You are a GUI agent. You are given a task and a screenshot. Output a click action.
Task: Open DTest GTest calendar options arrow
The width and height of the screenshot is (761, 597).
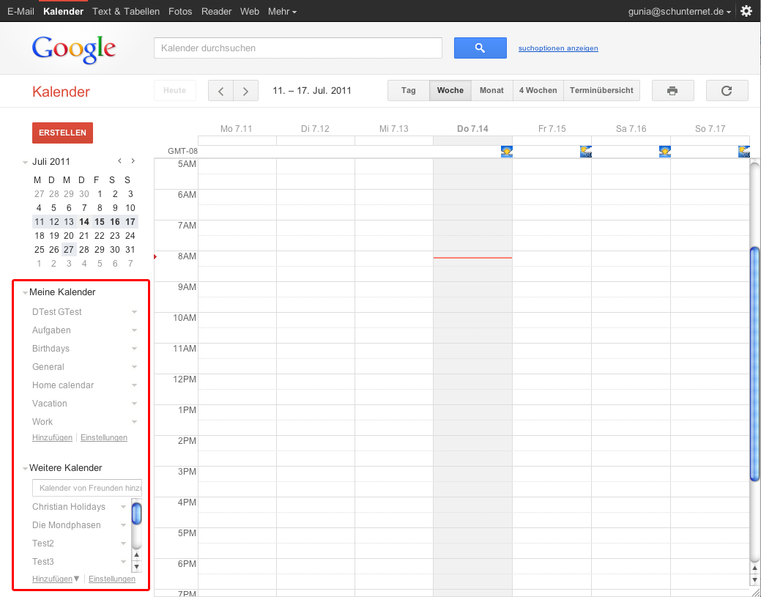pyautogui.click(x=135, y=312)
